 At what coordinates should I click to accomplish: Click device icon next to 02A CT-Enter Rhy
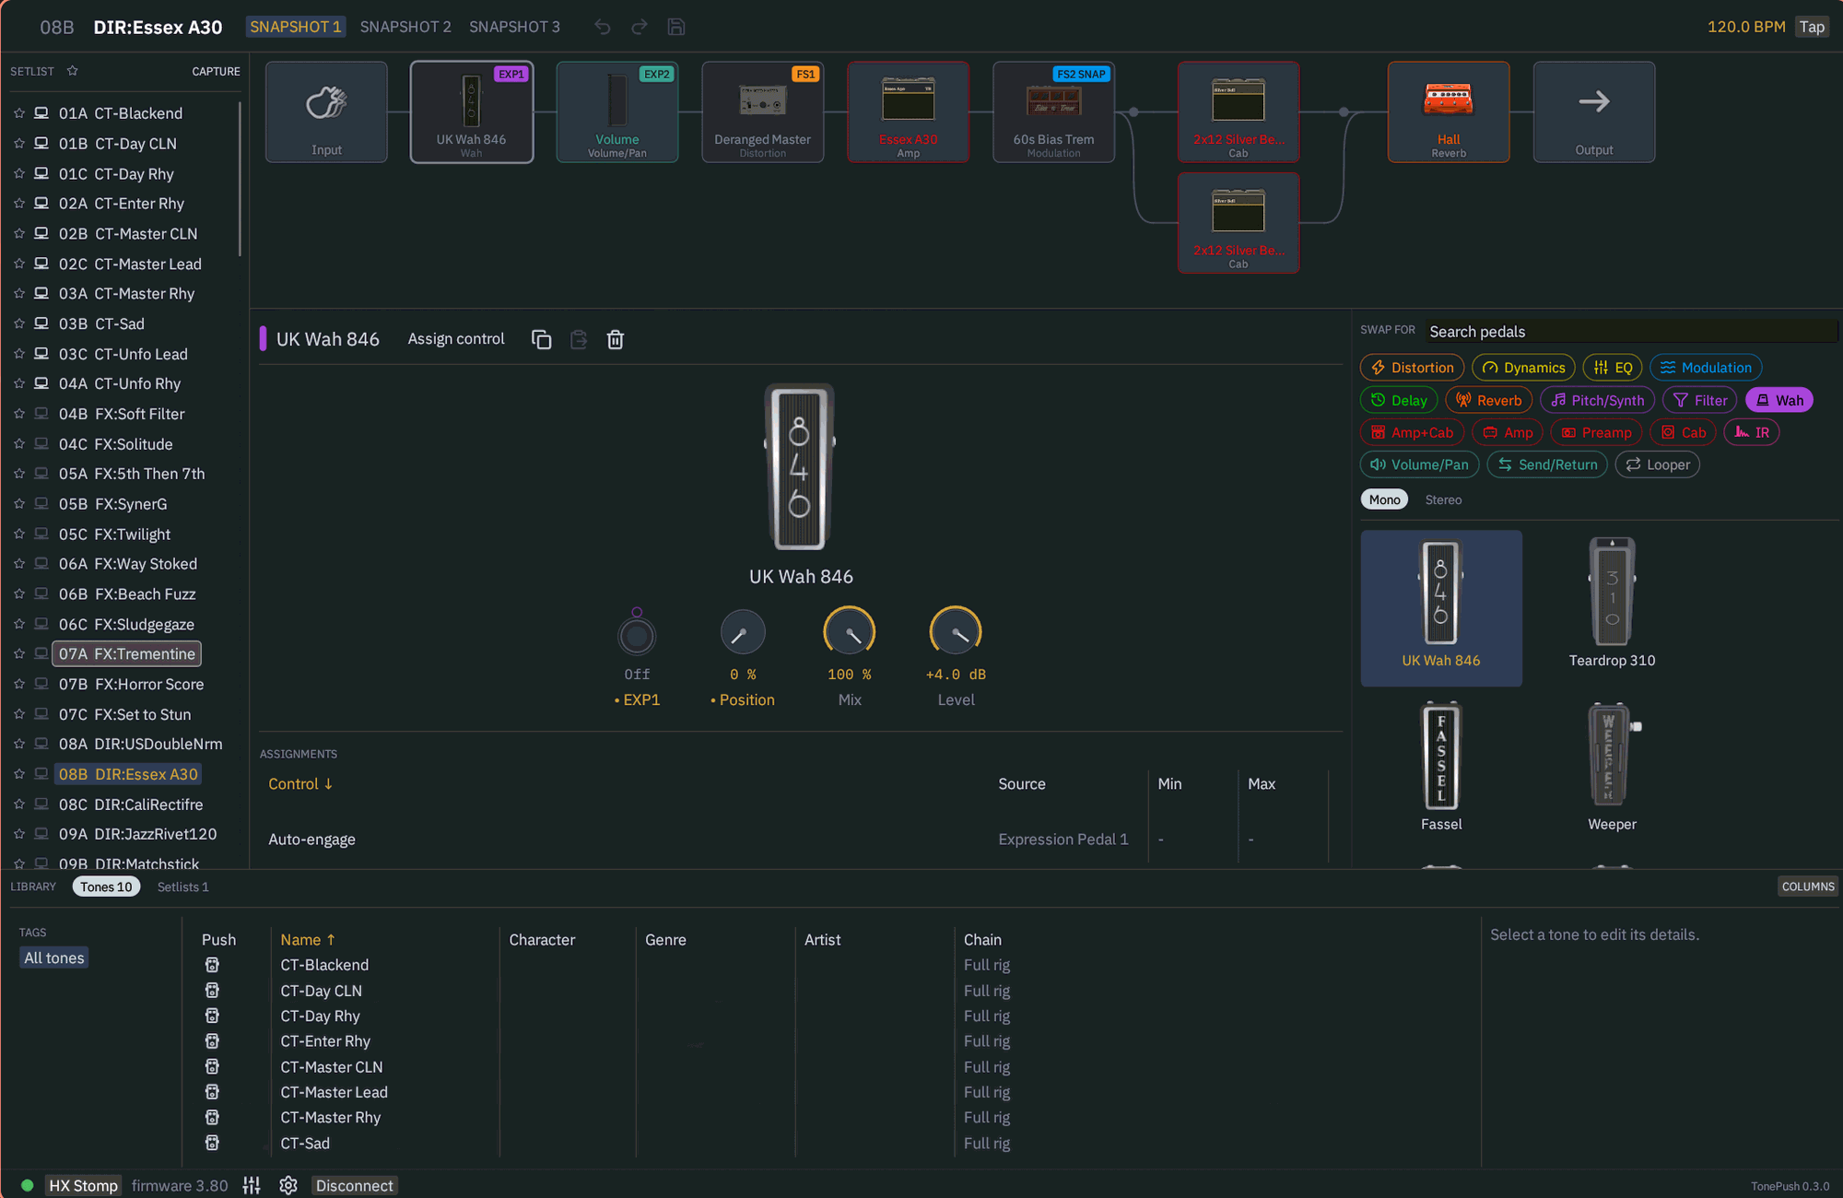[x=41, y=204]
